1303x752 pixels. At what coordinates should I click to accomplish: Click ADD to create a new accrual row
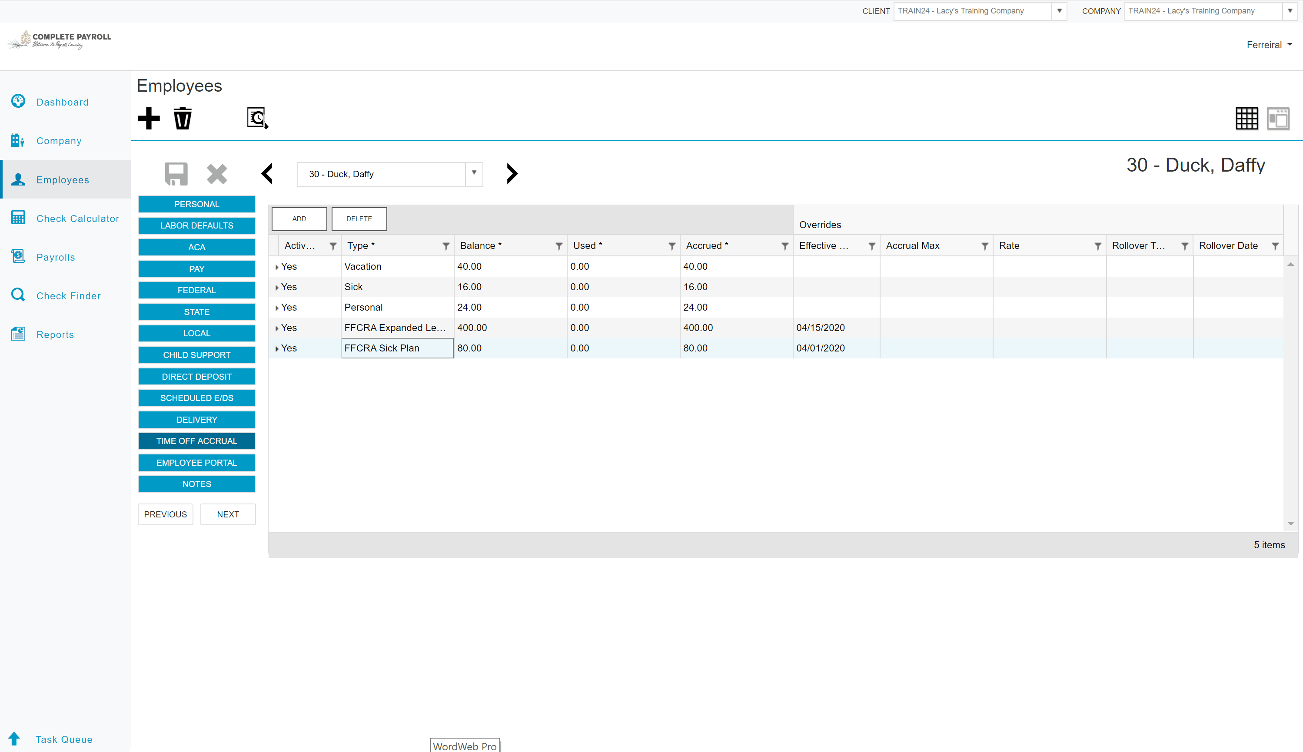(299, 219)
